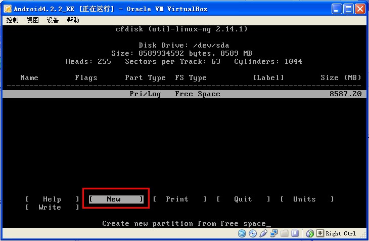This screenshot has width=369, height=241.
Task: Close the VirtualBox window
Action: (x=360, y=9)
